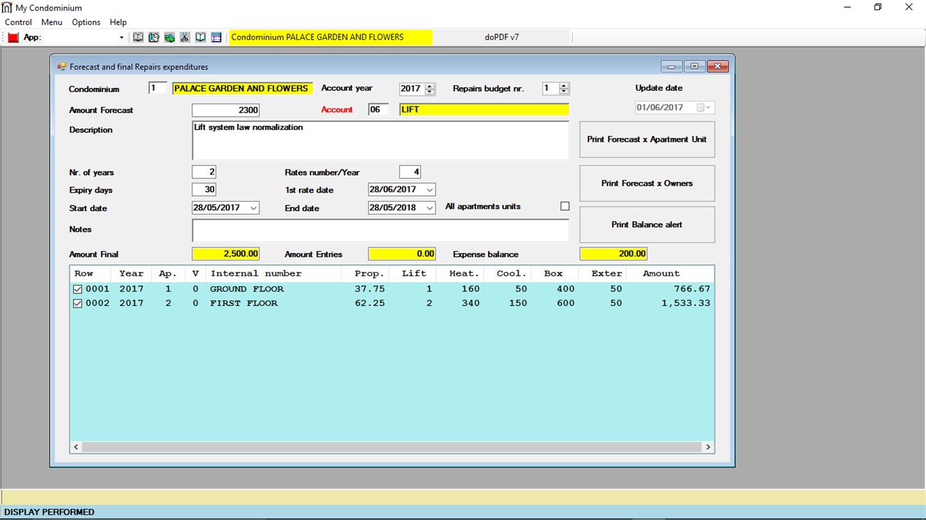Open the 1st rate date dropdown
This screenshot has height=520, width=926.
(430, 190)
